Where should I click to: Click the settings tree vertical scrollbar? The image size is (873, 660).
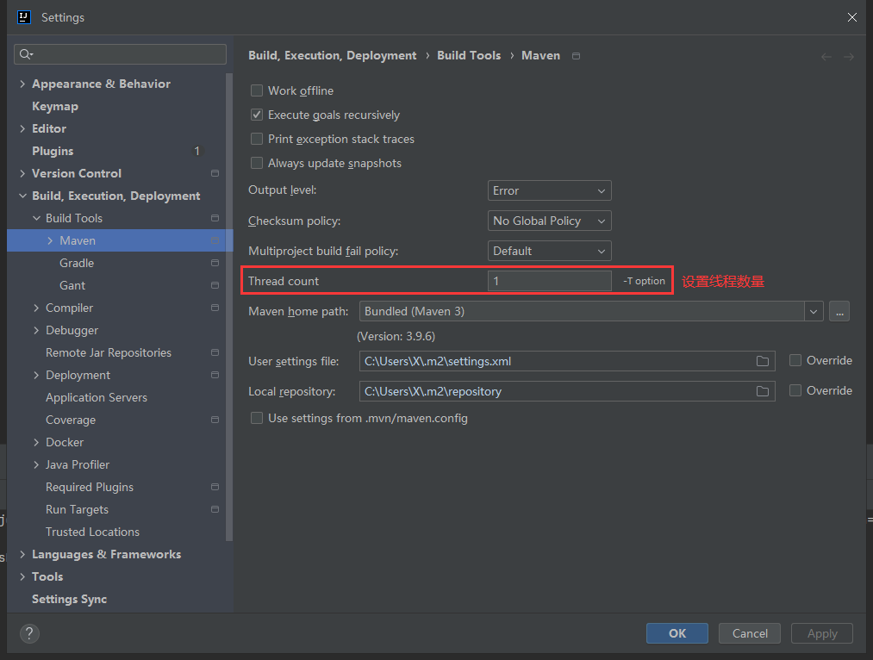229,306
